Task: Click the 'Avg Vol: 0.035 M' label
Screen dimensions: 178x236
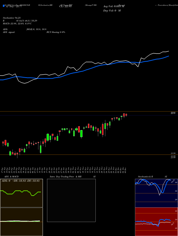Action: [x=114, y=6]
